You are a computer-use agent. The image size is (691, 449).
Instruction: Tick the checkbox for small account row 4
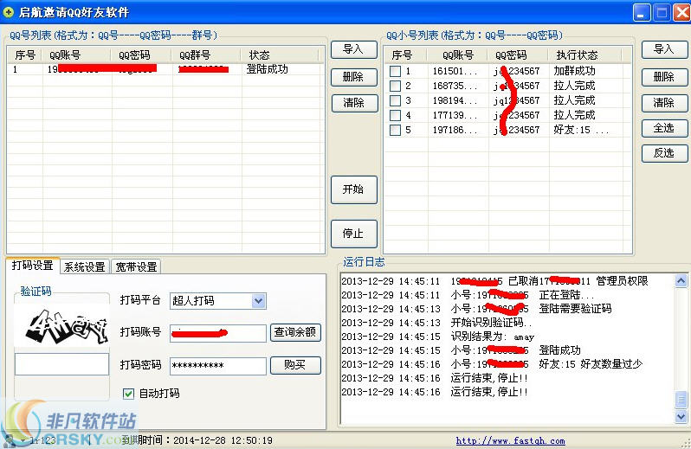396,115
